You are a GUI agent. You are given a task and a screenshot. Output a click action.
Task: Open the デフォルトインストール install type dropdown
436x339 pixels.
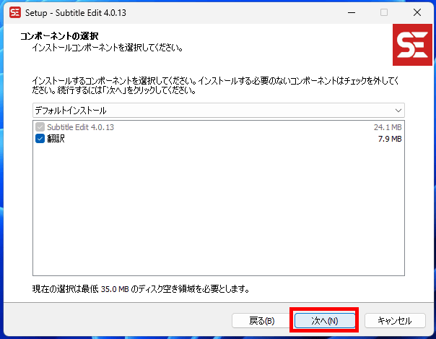point(219,110)
